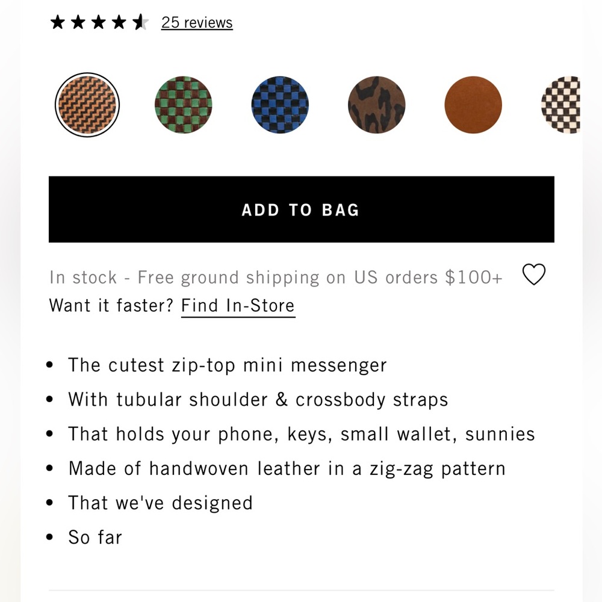Image resolution: width=602 pixels, height=602 pixels.
Task: Open the Find In-Store link
Action: coord(238,306)
